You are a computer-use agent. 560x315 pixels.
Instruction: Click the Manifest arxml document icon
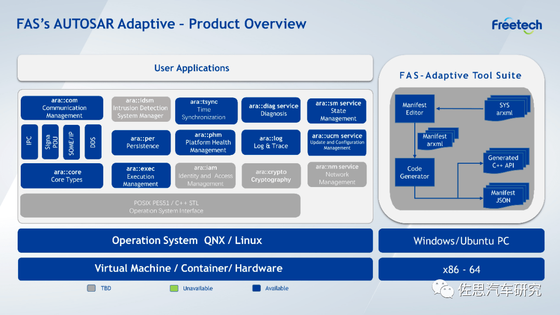(x=435, y=140)
